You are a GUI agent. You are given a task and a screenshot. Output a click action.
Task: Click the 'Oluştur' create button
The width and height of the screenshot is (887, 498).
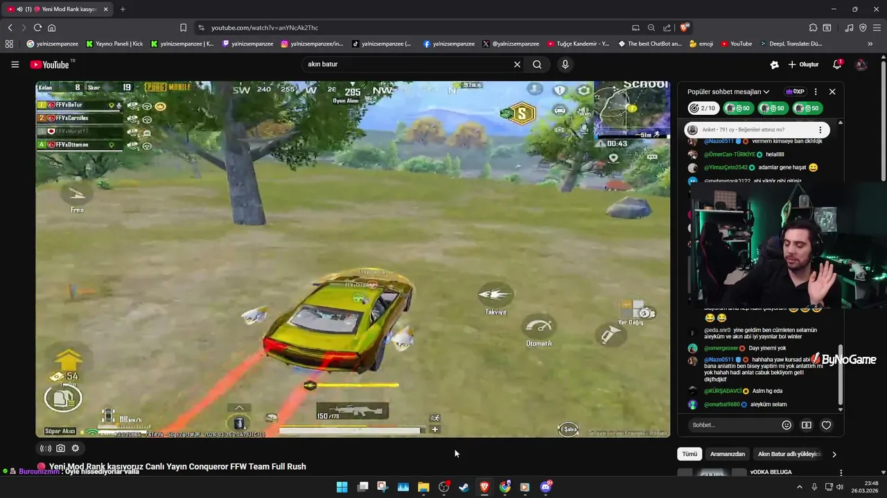coord(803,64)
